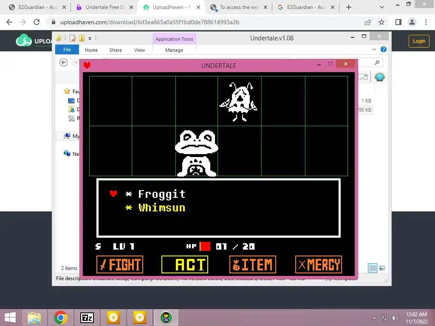This screenshot has width=435, height=326.
Task: Open the Windows Start button
Action: [x=10, y=318]
